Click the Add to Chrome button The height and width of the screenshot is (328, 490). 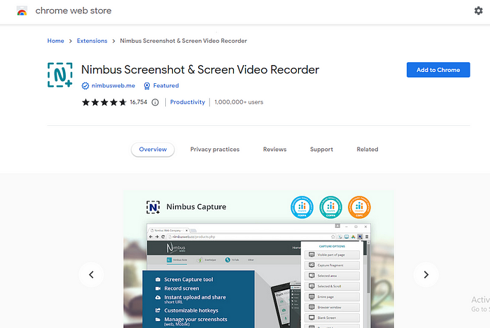coord(438,70)
